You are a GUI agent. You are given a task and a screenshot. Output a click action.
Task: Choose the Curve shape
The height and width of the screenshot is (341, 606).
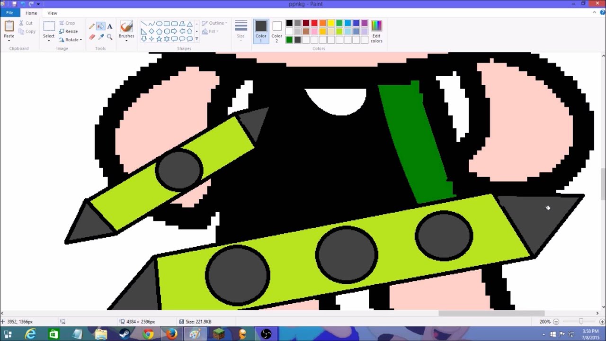(151, 24)
